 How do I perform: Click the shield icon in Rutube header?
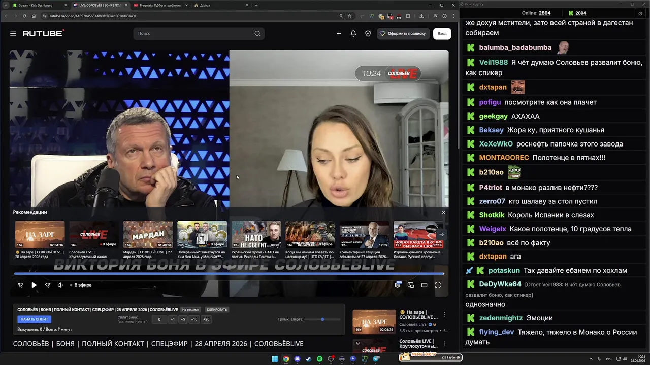click(x=368, y=34)
